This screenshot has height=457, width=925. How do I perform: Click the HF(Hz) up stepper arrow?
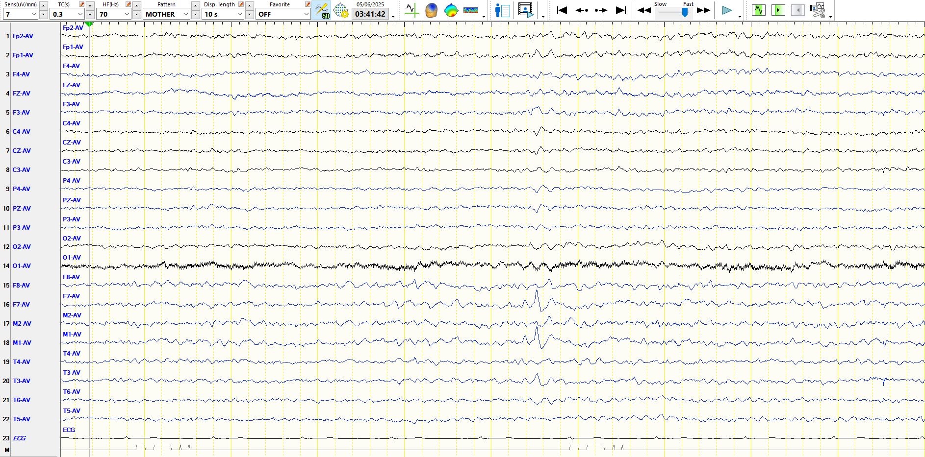coord(136,5)
